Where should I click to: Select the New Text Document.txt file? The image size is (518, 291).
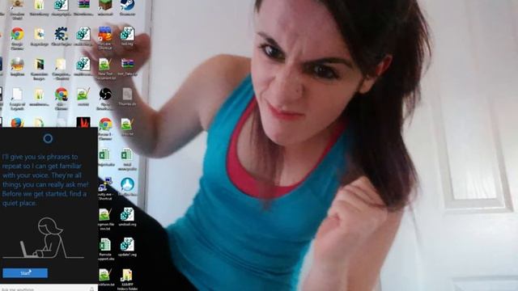pyautogui.click(x=105, y=69)
